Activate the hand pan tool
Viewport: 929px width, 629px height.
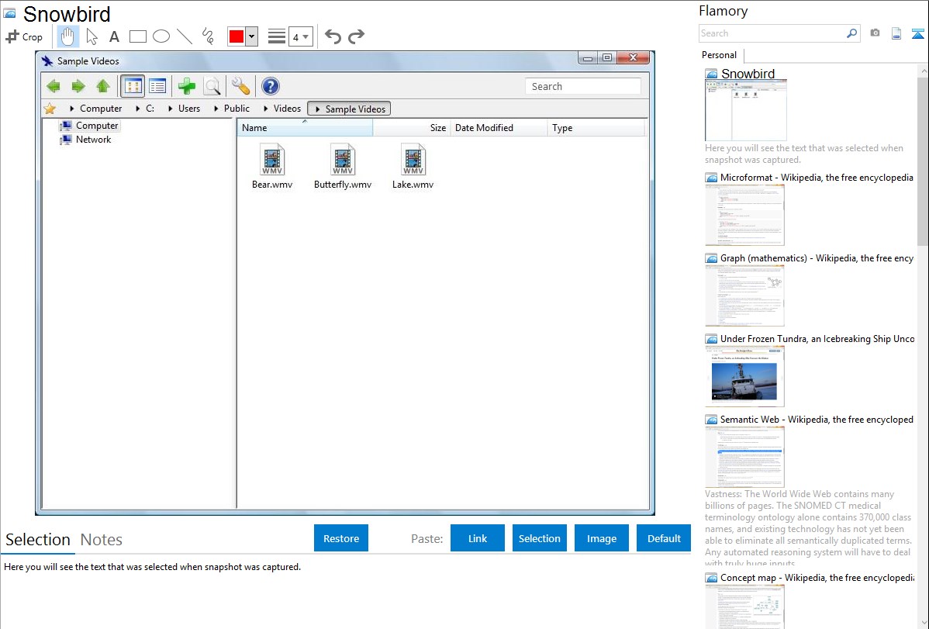68,36
